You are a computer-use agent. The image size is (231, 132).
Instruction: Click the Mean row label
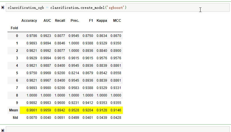click(14, 110)
